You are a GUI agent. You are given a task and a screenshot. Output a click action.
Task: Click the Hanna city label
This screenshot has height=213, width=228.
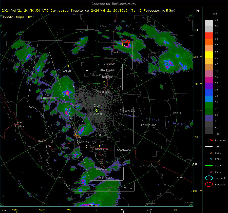[x=177, y=113]
